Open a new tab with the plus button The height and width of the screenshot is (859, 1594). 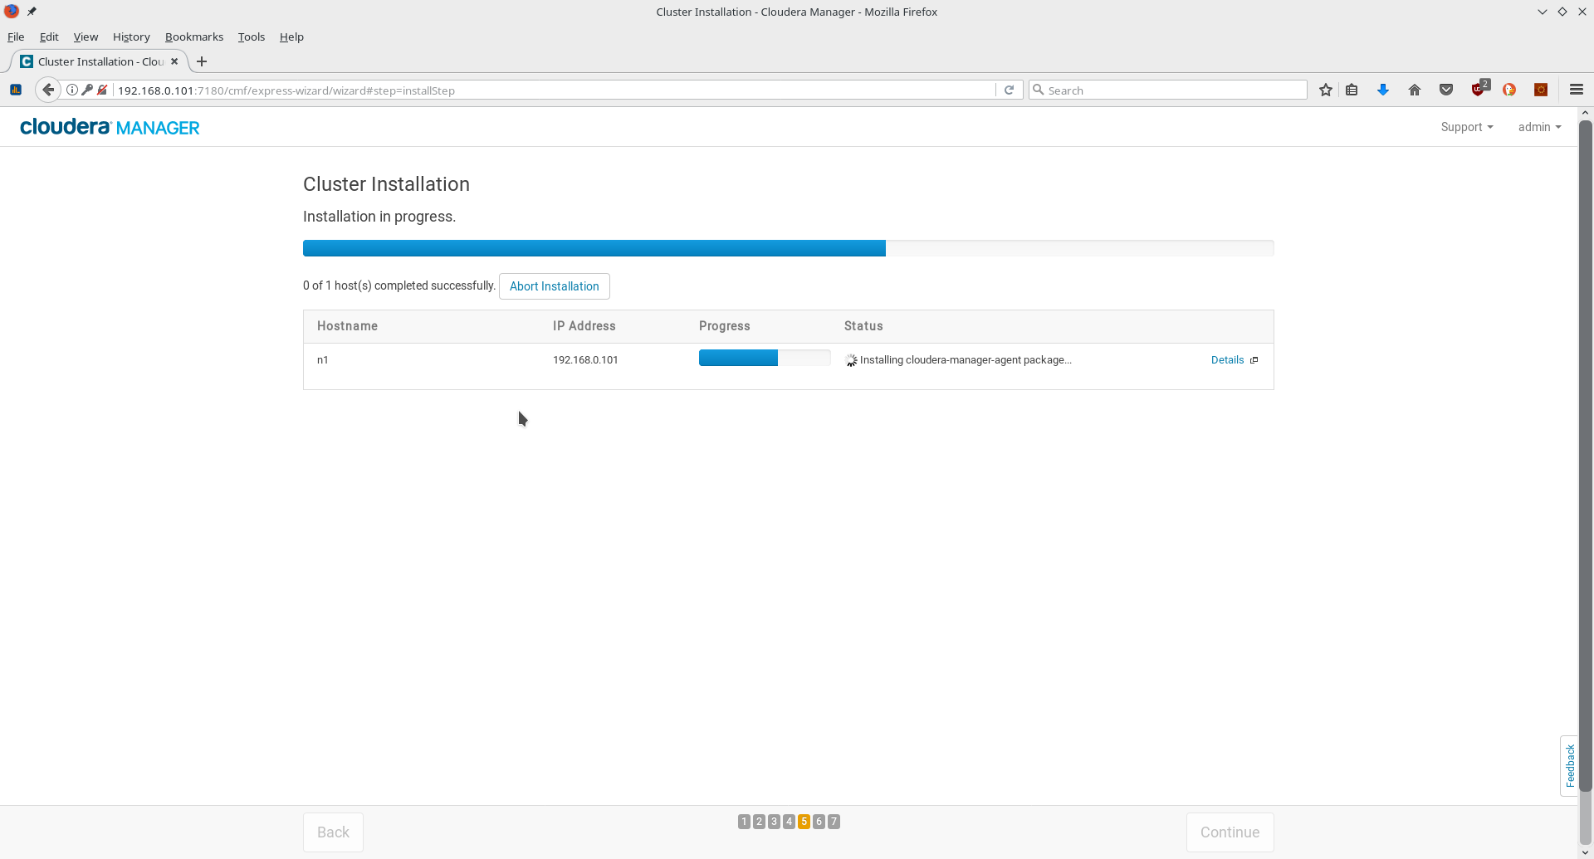(x=202, y=61)
